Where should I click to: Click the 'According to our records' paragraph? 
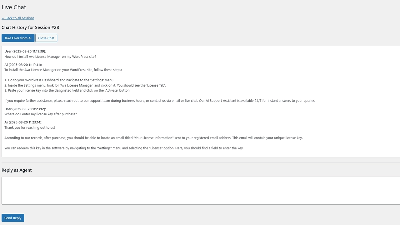pos(153,138)
